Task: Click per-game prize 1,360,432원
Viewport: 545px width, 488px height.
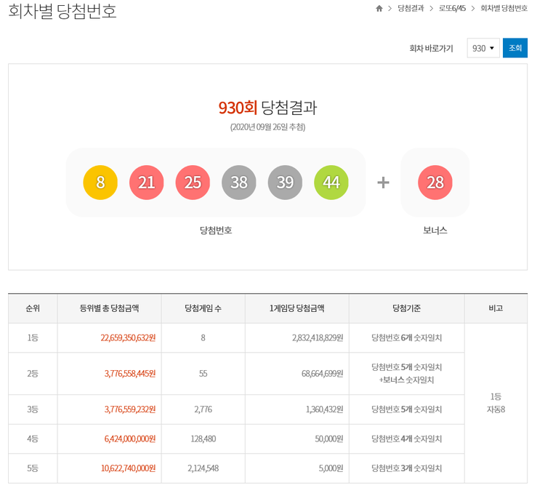Action: click(324, 409)
